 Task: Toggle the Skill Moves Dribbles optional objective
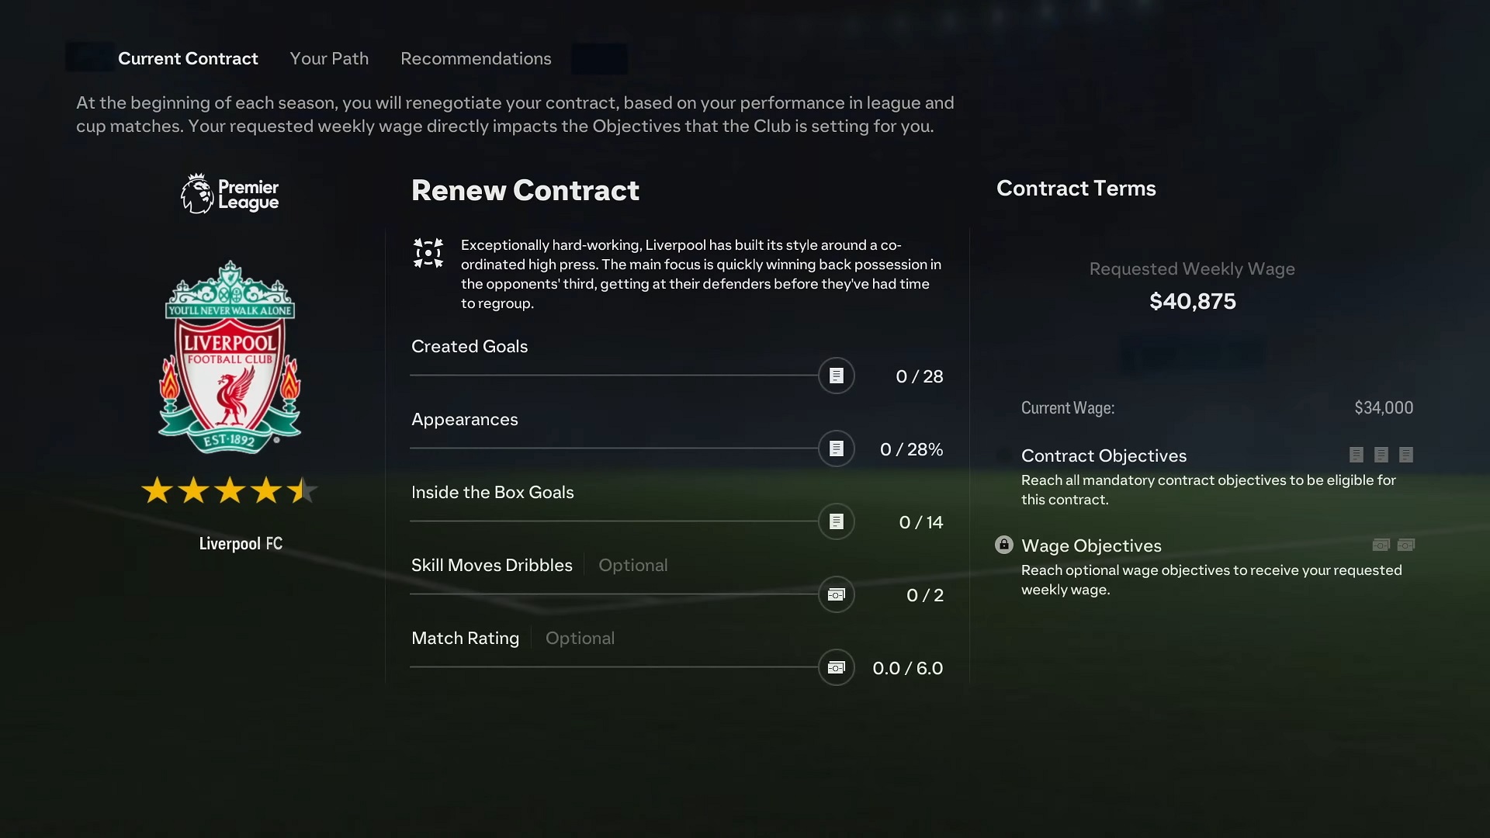click(x=836, y=594)
